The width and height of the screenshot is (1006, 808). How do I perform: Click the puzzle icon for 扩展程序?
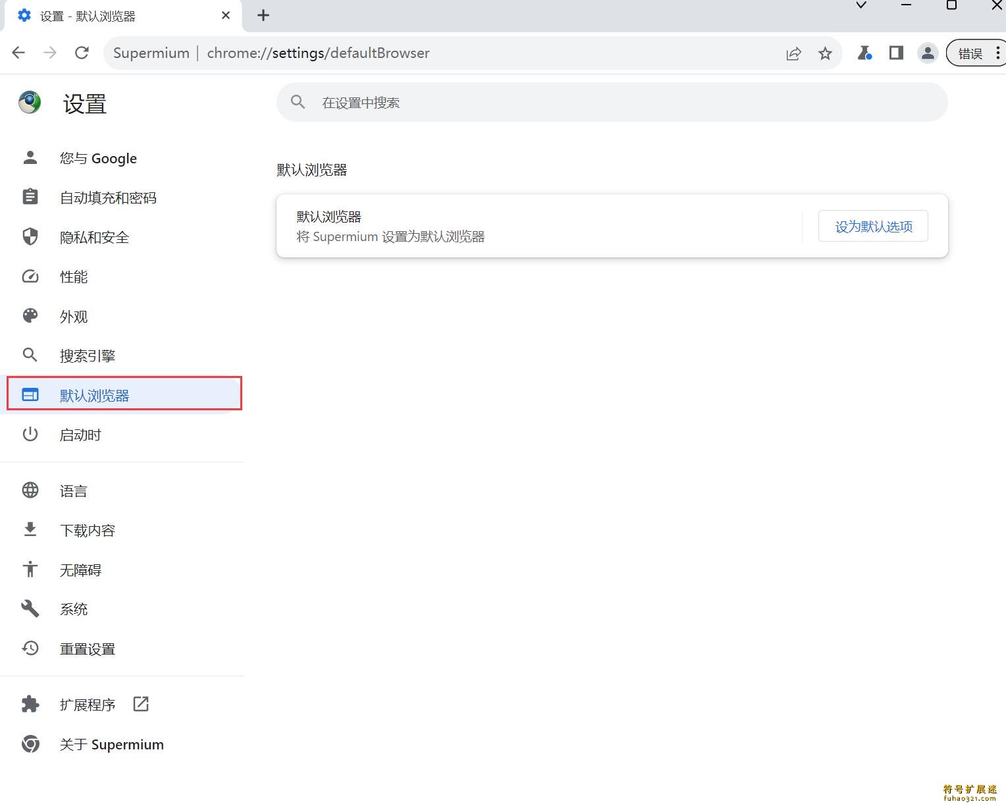30,704
